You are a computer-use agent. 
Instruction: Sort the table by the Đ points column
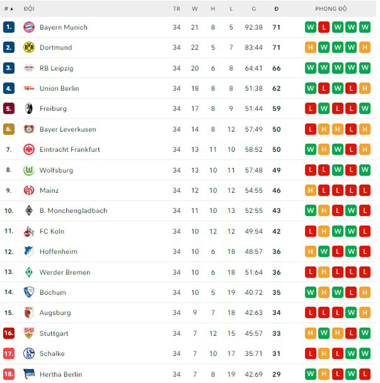(x=276, y=9)
